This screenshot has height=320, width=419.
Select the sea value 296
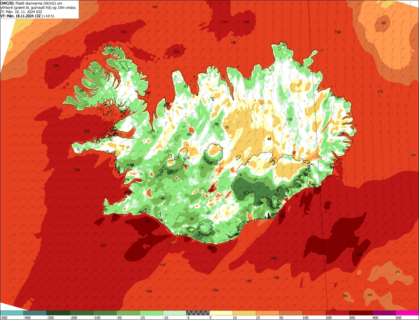pyautogui.click(x=274, y=258)
